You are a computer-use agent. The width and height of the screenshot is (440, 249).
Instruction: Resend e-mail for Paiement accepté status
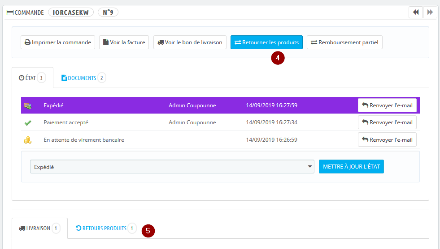pos(387,122)
